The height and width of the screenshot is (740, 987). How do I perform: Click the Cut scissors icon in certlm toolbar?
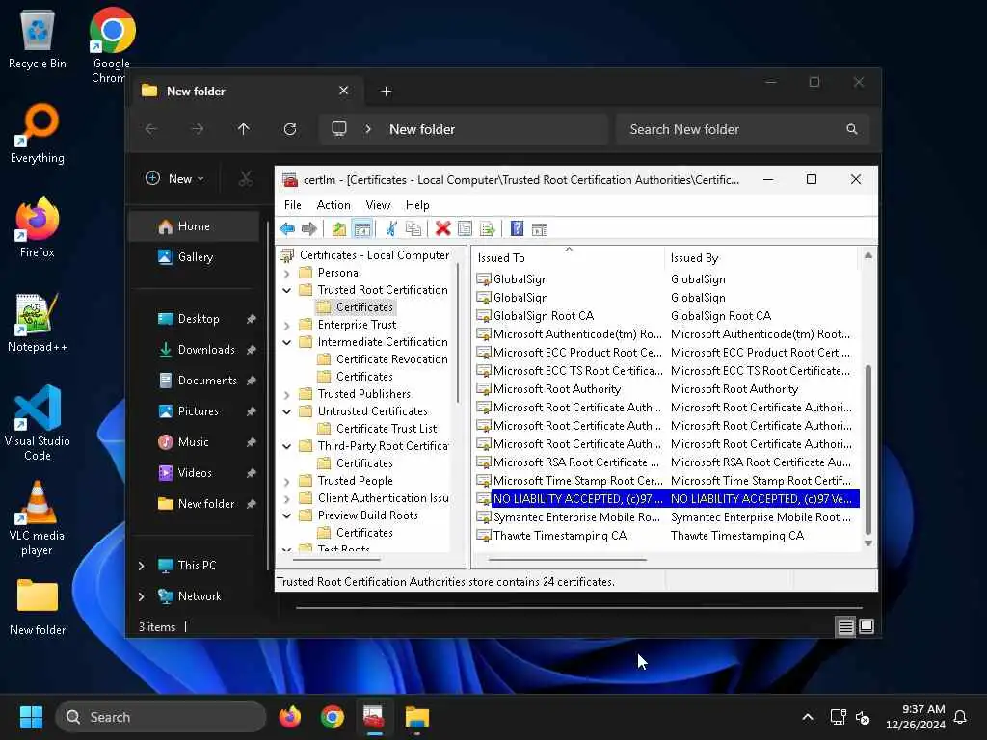(x=391, y=229)
